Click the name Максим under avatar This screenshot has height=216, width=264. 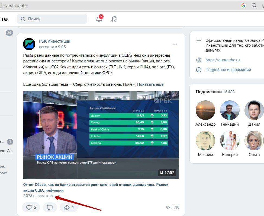(x=205, y=155)
